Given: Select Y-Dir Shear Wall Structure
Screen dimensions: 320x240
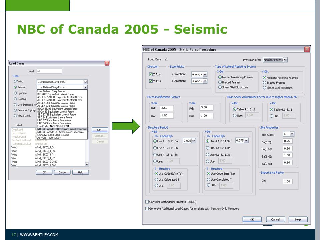Looking at the screenshot, I should point(264,88).
